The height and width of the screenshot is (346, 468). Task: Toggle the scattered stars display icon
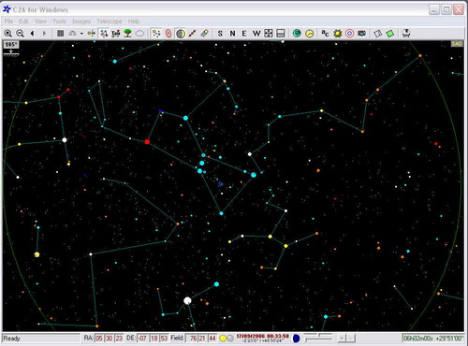click(156, 34)
